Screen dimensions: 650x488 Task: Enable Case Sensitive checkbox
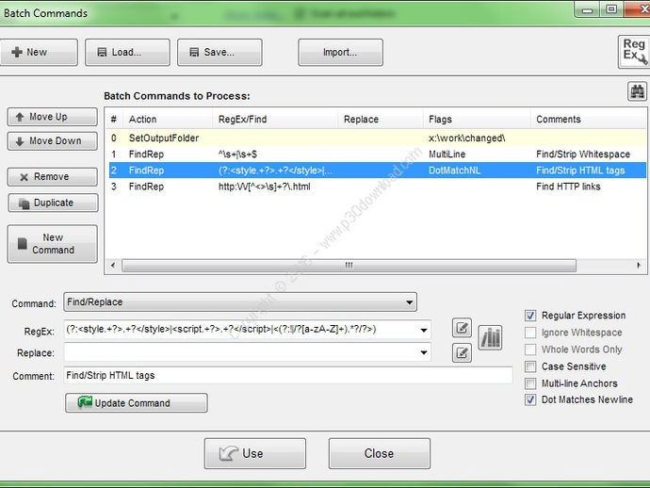(x=530, y=366)
